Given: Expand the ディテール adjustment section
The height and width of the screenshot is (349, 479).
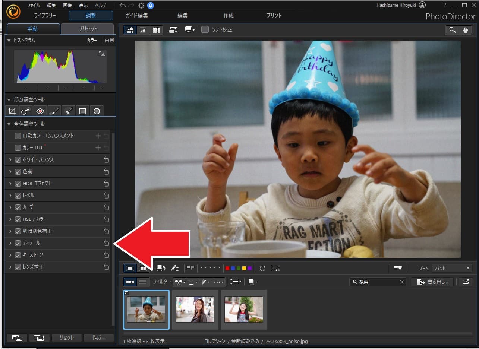Looking at the screenshot, I should click(9, 243).
